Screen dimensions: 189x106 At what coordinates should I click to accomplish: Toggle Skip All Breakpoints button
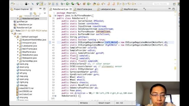pyautogui.click(x=32, y=4)
